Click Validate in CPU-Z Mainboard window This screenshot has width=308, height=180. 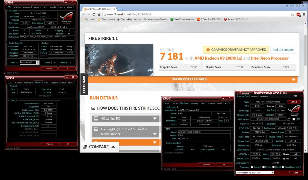click(206, 165)
